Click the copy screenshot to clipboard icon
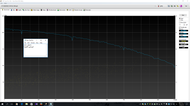Screen dimensions: 190x106 click(x=172, y=6)
